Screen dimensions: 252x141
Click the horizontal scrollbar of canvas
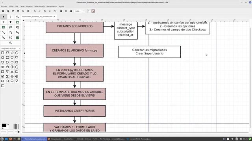[135, 133]
